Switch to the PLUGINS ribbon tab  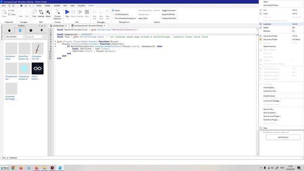(x=81, y=6)
